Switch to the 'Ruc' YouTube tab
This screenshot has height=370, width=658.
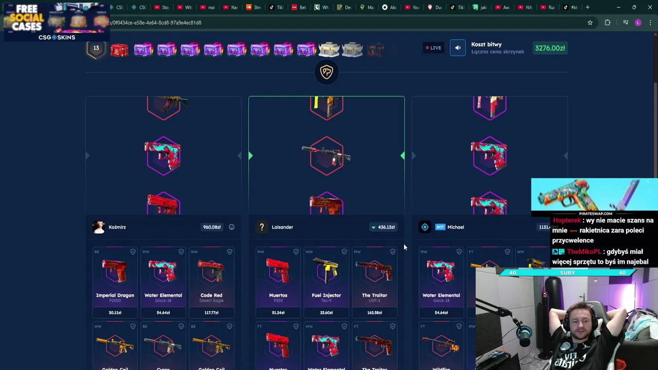[x=548, y=7]
